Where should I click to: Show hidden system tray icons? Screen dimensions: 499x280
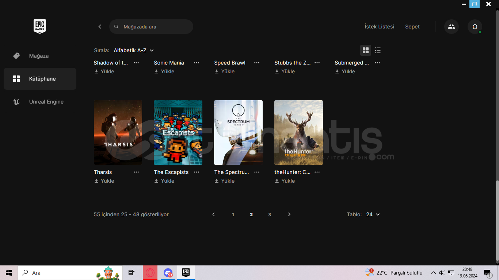[434, 273]
